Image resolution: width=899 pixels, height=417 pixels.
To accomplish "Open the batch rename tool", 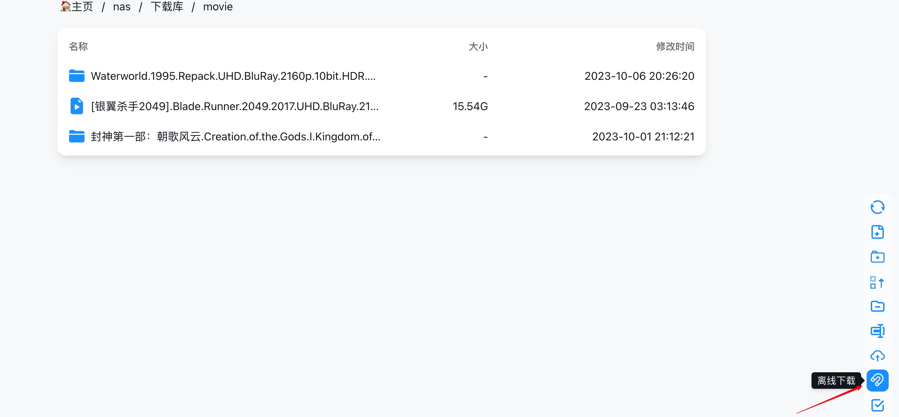I will pyautogui.click(x=877, y=331).
